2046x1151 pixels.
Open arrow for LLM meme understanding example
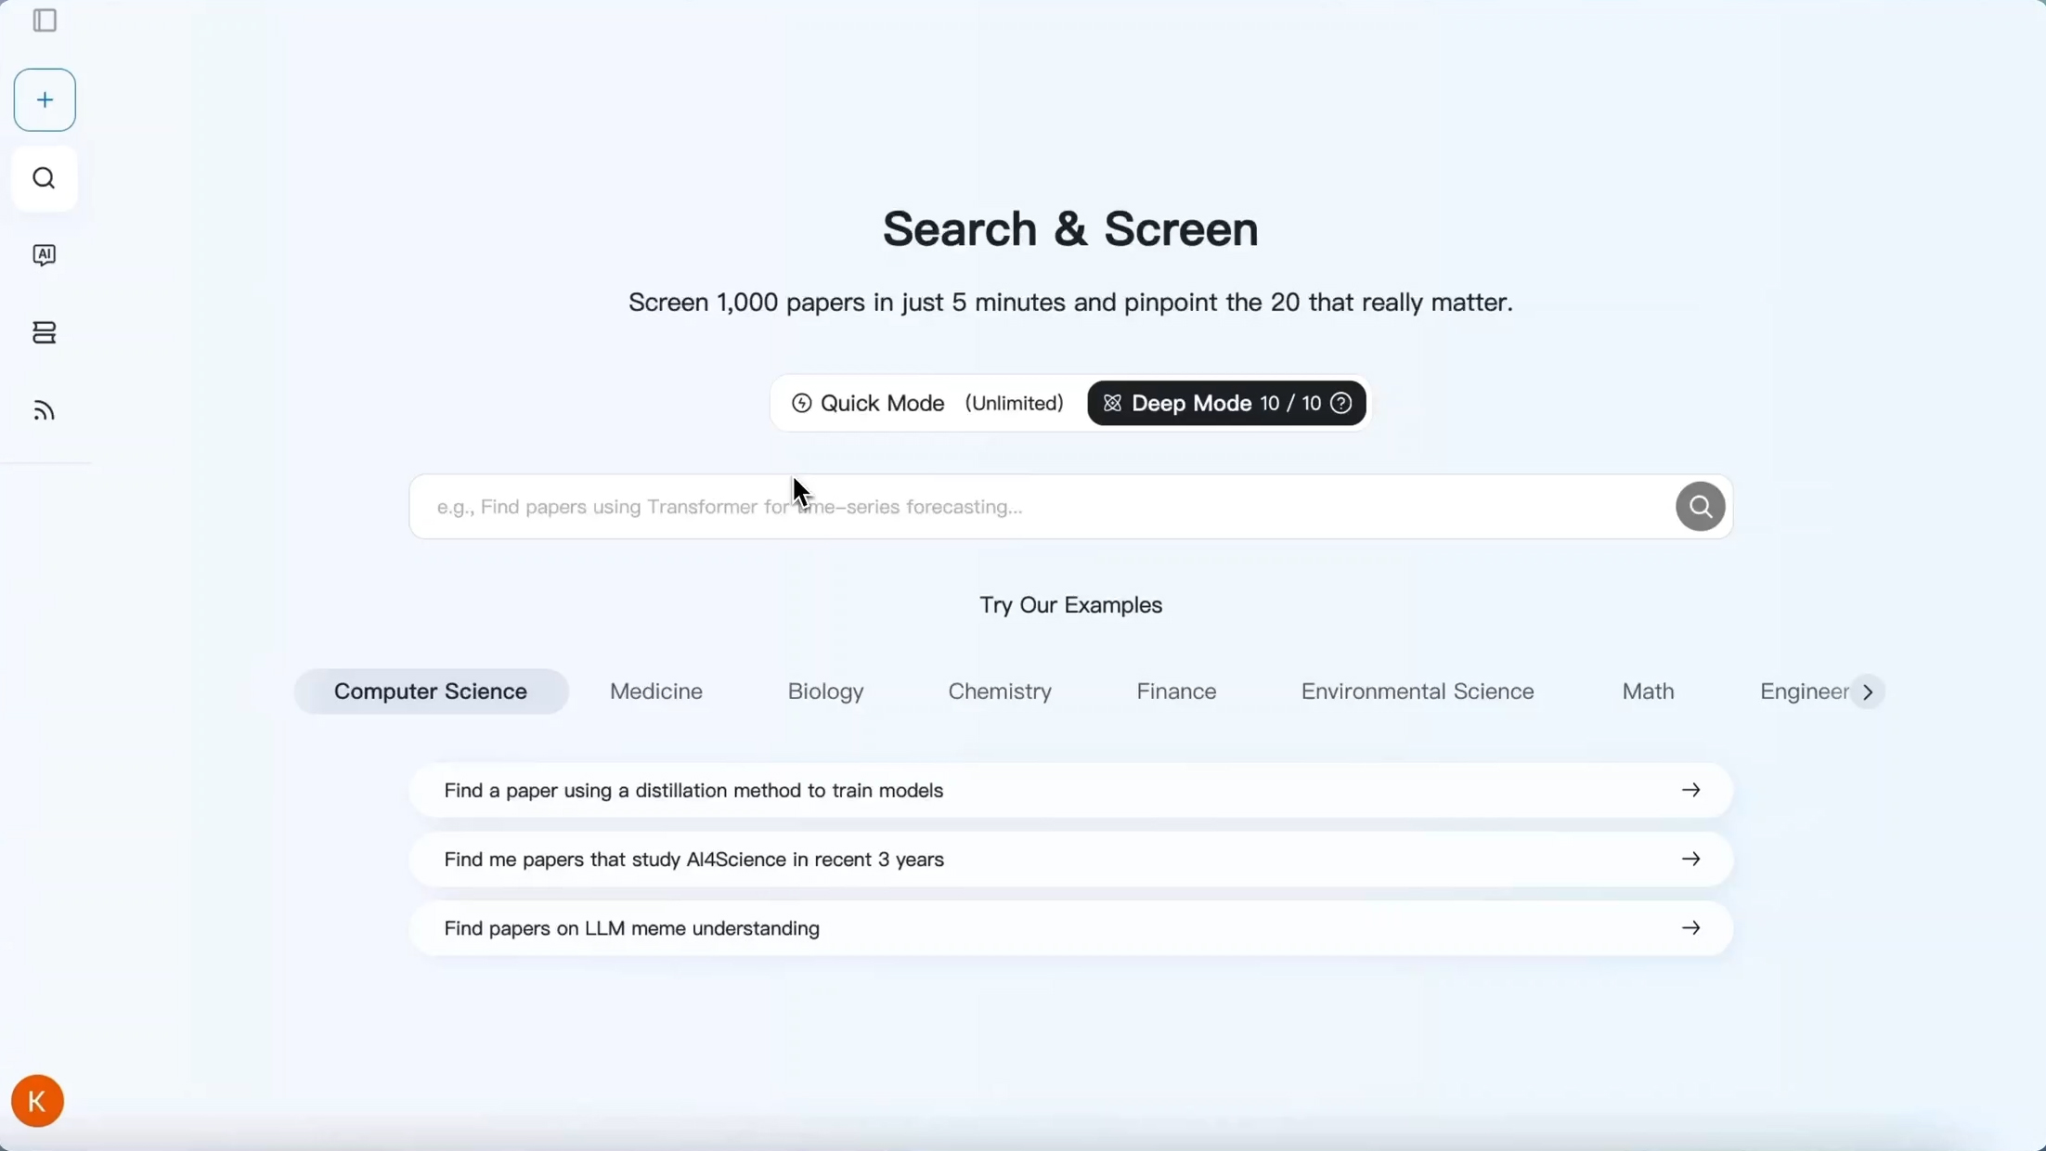click(x=1690, y=928)
